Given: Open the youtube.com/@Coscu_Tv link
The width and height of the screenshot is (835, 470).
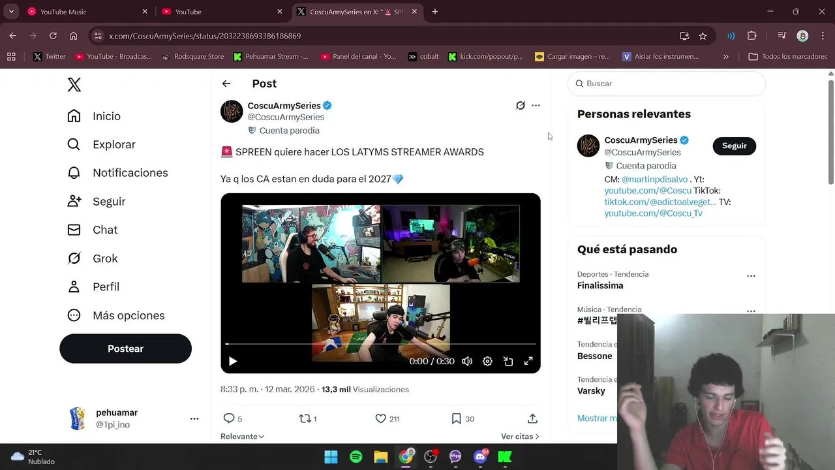Looking at the screenshot, I should (x=653, y=213).
